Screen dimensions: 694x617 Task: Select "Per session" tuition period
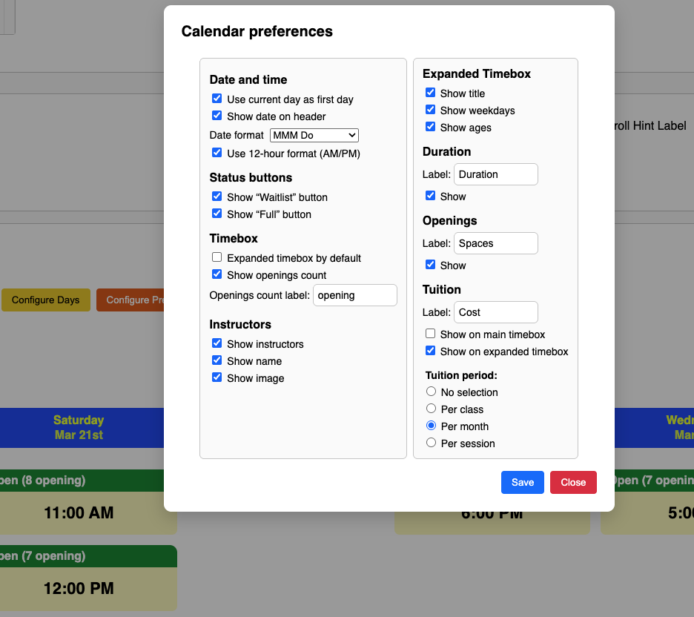pos(431,443)
